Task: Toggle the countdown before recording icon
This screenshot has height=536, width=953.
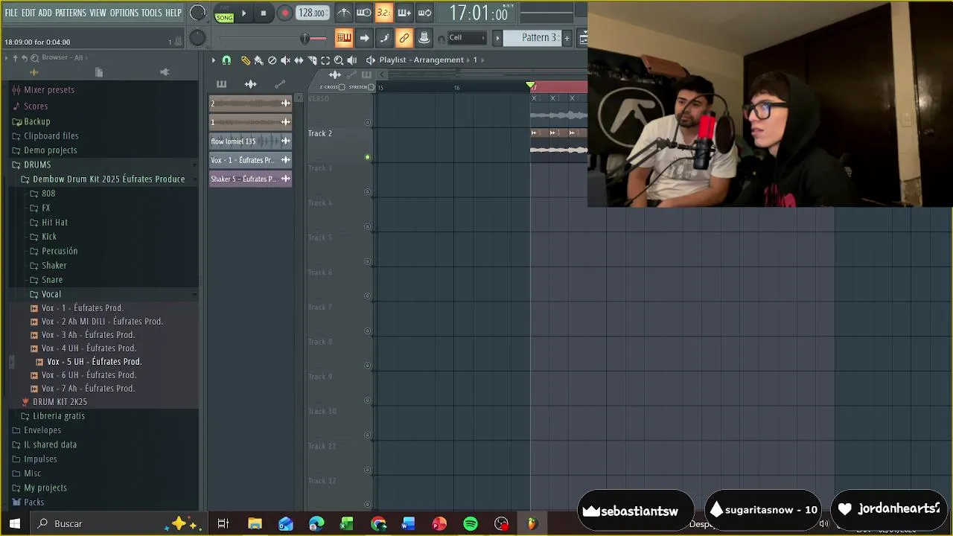Action: click(383, 13)
